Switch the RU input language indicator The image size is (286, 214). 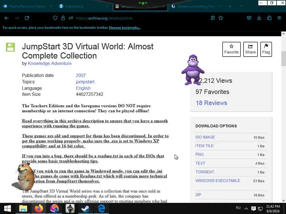(x=238, y=208)
